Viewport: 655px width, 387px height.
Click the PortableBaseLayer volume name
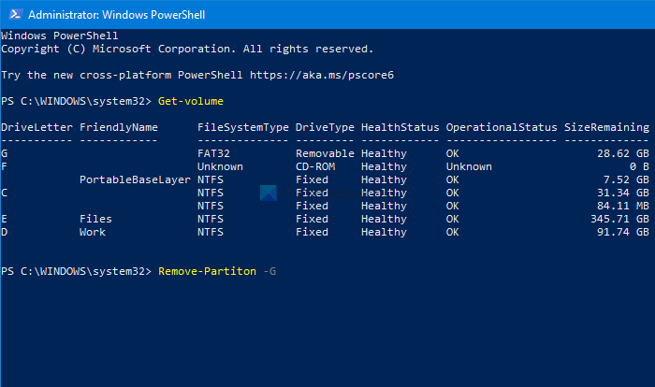pyautogui.click(x=135, y=179)
